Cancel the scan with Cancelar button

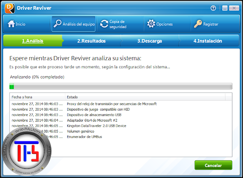(x=213, y=166)
